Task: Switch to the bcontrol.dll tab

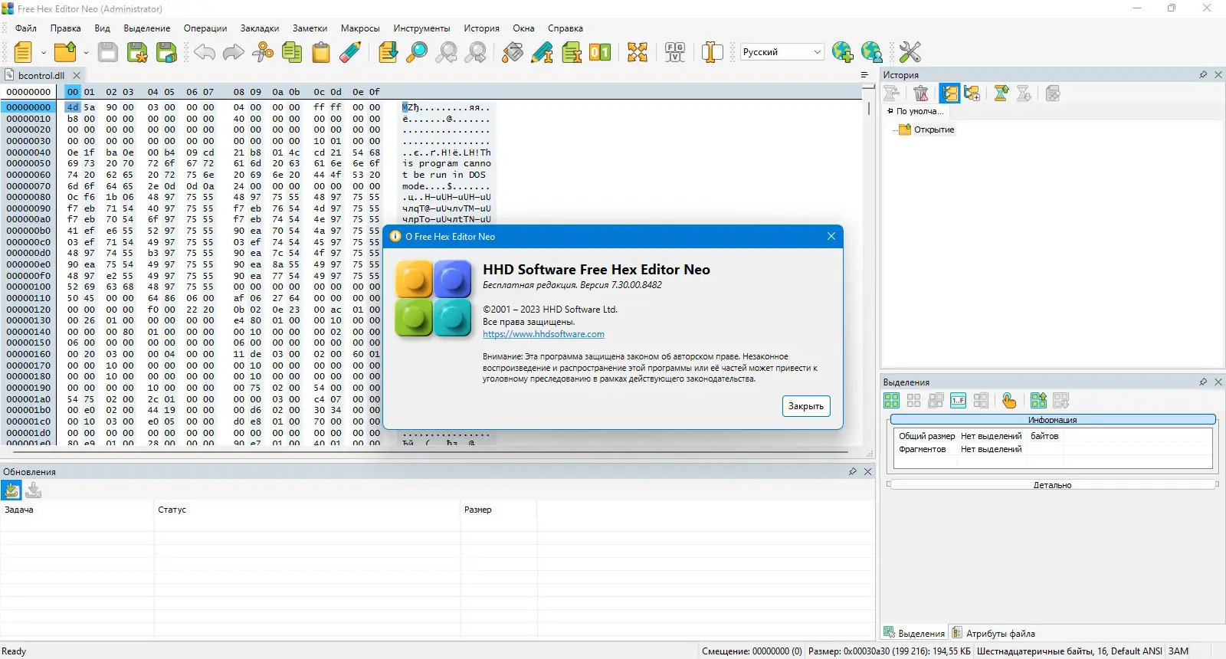Action: click(x=41, y=75)
